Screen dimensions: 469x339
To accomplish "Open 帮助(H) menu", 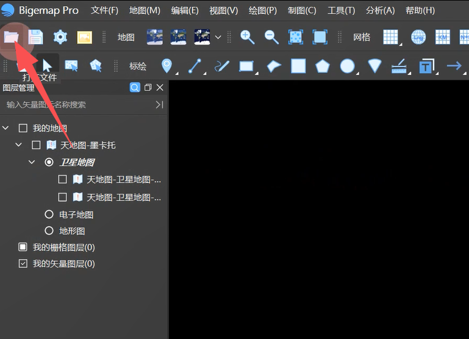I will pyautogui.click(x=420, y=10).
